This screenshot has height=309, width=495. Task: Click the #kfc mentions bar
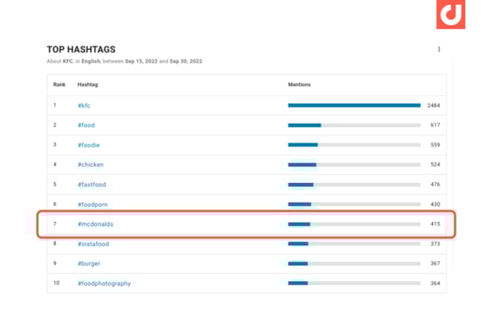[x=355, y=105]
